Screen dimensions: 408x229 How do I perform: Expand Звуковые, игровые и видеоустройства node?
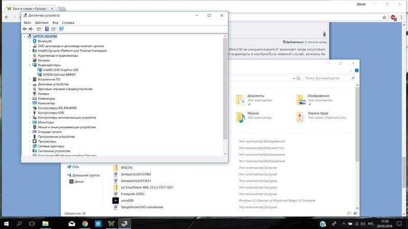[30, 89]
